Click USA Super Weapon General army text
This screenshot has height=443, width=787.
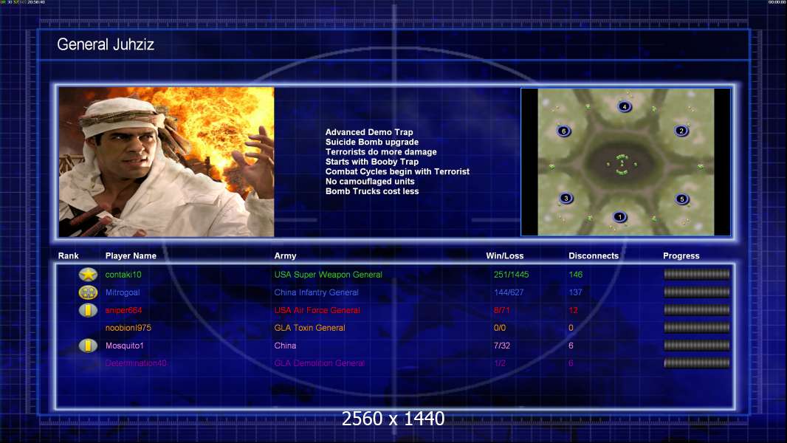tap(329, 275)
